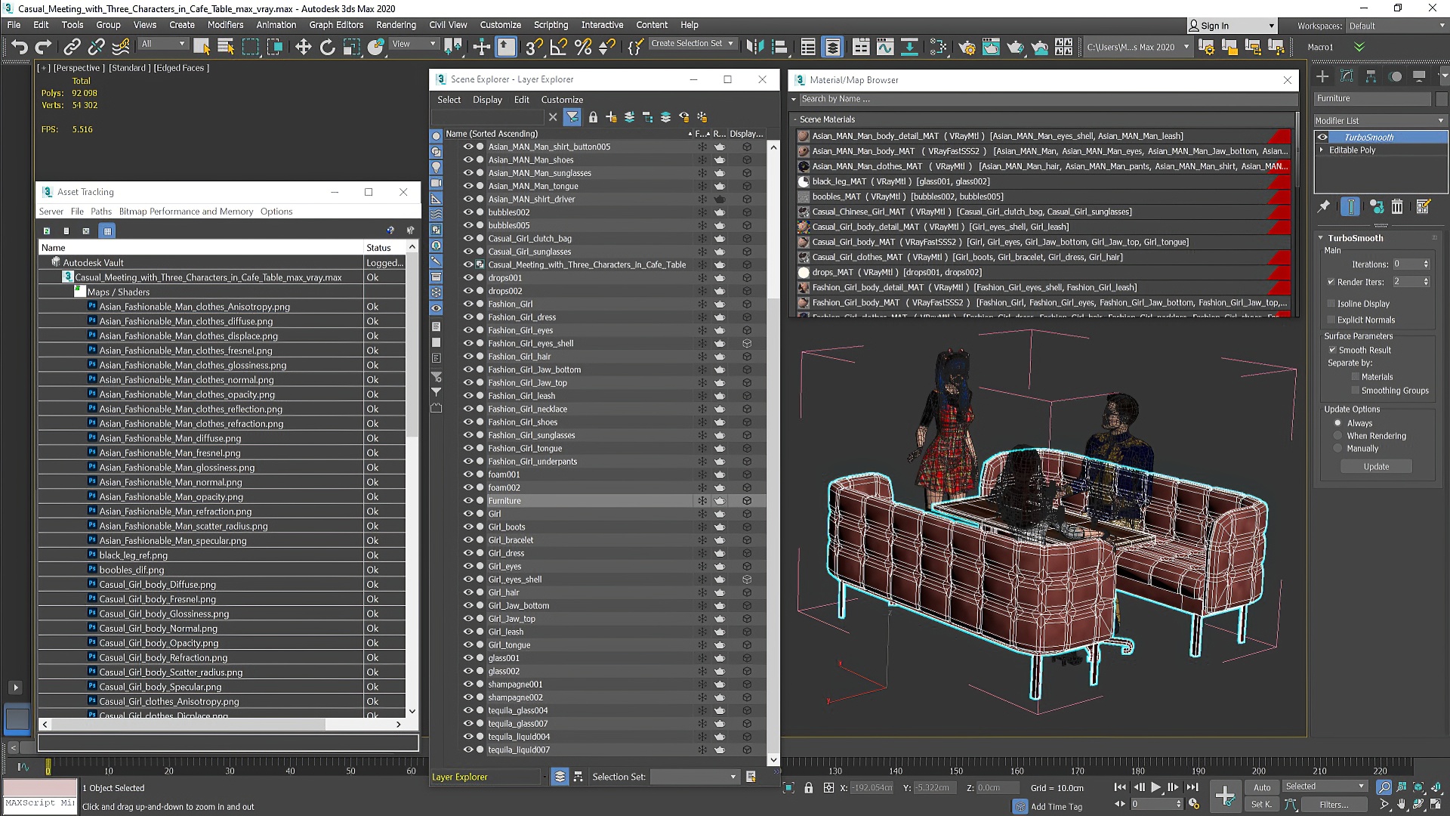Toggle the Angle Snap icon
1450x816 pixels.
(x=559, y=47)
